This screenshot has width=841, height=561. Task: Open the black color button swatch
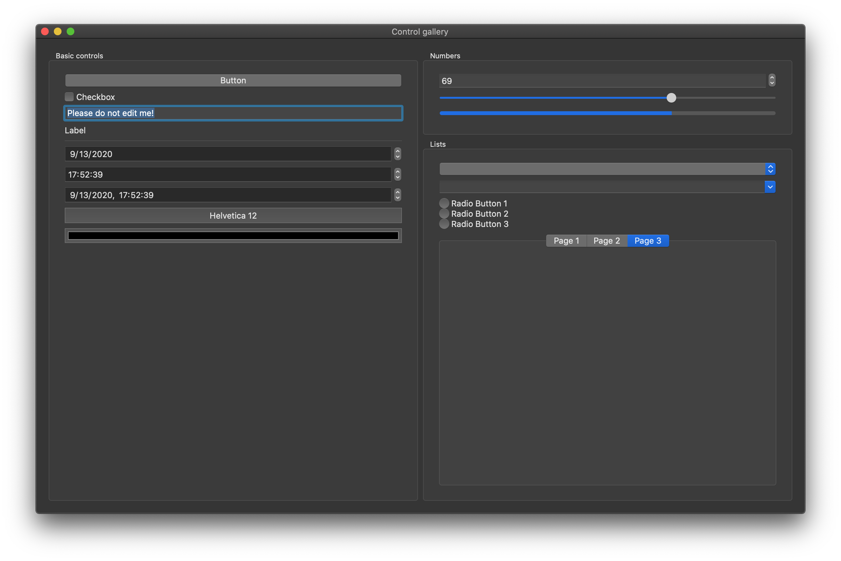(233, 236)
